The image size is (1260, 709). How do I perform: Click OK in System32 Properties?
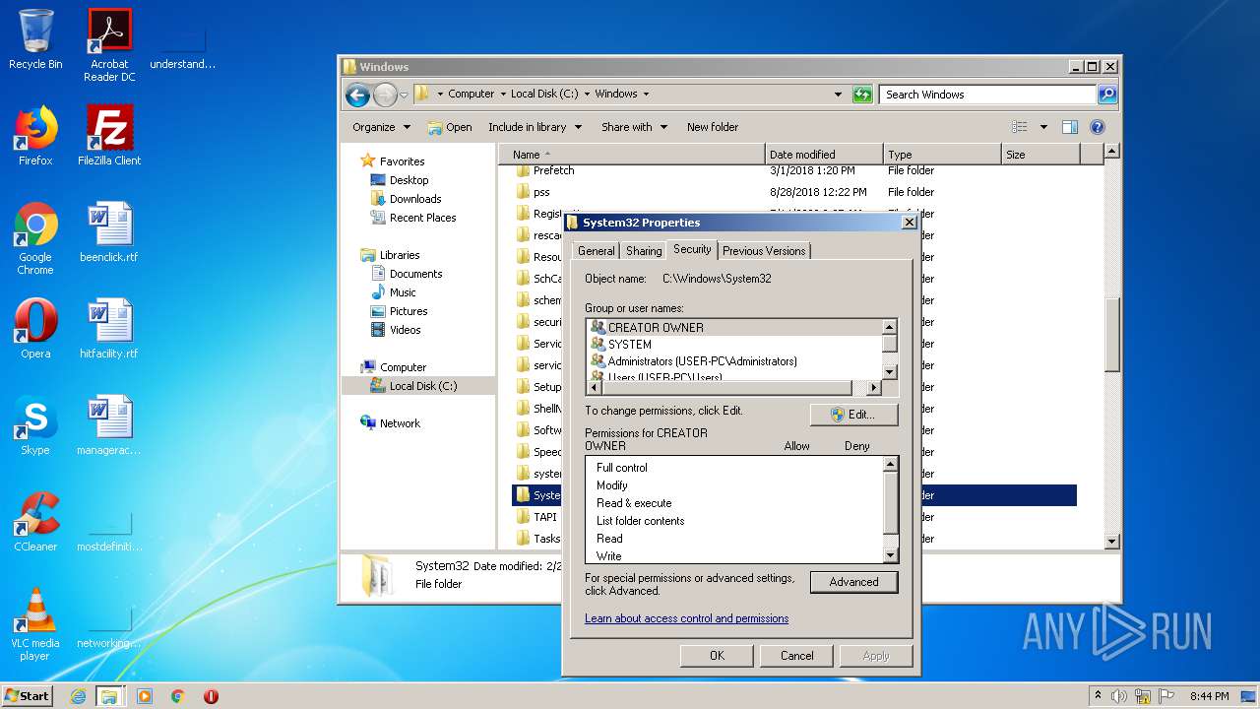(717, 656)
